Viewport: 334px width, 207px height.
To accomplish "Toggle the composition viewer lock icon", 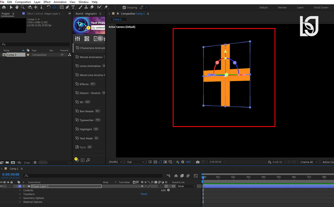I will click(x=118, y=13).
